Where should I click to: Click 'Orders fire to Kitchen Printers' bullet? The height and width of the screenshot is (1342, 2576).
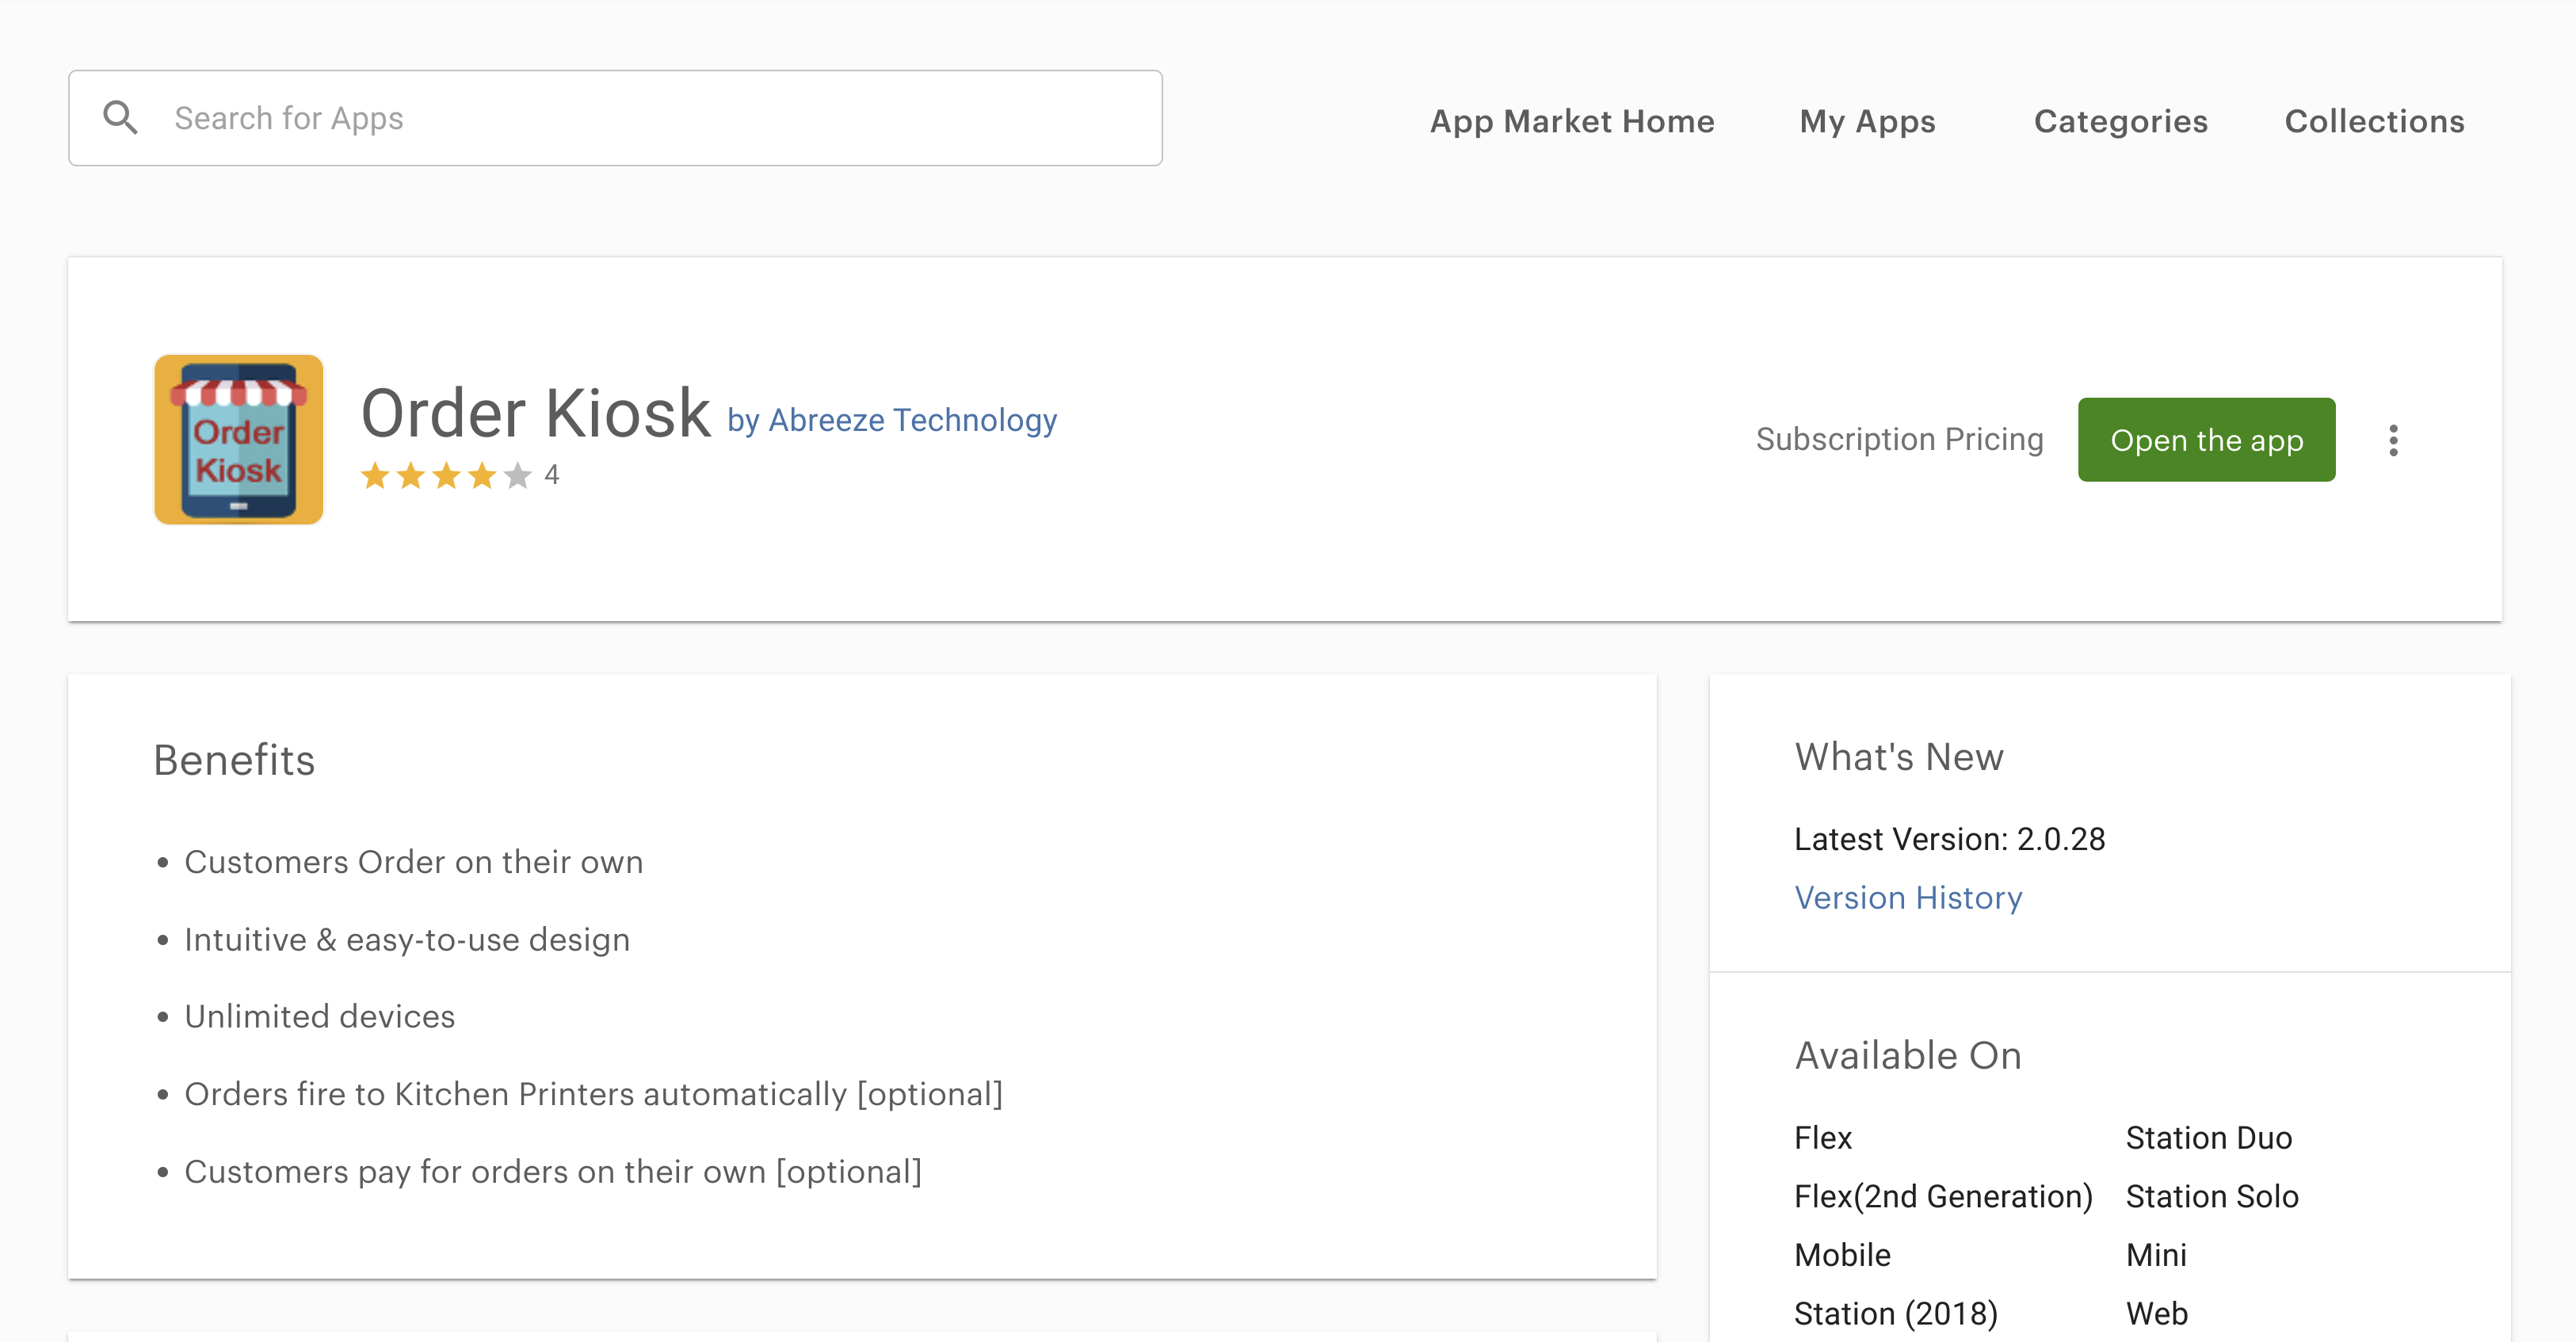pos(593,1094)
